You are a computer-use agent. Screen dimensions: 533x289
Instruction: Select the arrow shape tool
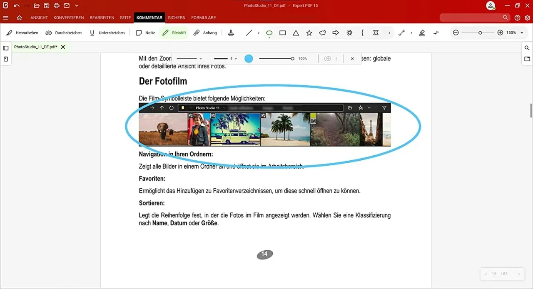pos(336,33)
